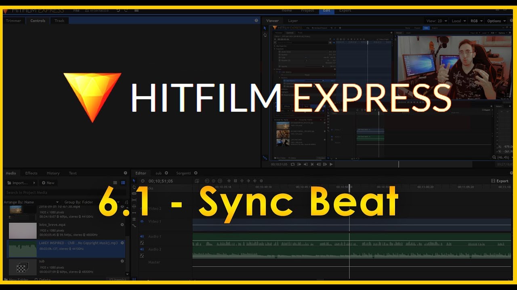Set the in point in viewer

[x=299, y=164]
